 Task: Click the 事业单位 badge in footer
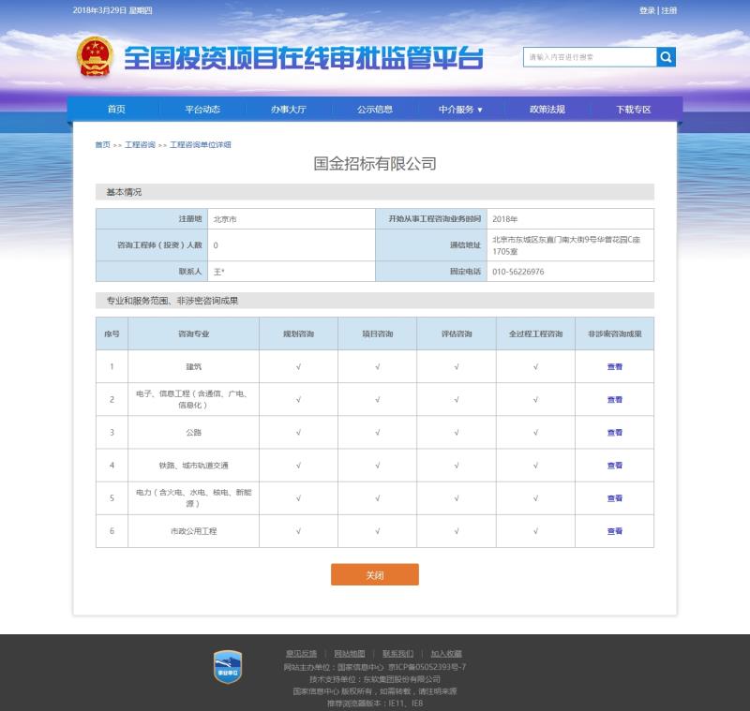point(228,666)
